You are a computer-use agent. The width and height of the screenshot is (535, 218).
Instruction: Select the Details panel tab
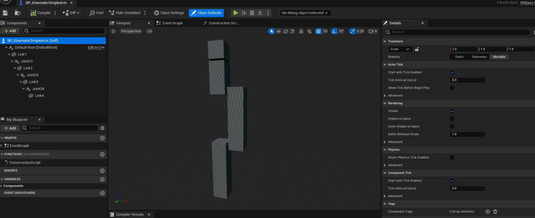pyautogui.click(x=395, y=23)
